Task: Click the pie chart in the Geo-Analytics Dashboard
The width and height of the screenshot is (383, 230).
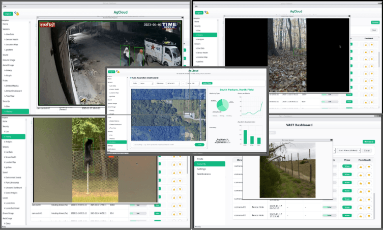Action: tap(222, 105)
